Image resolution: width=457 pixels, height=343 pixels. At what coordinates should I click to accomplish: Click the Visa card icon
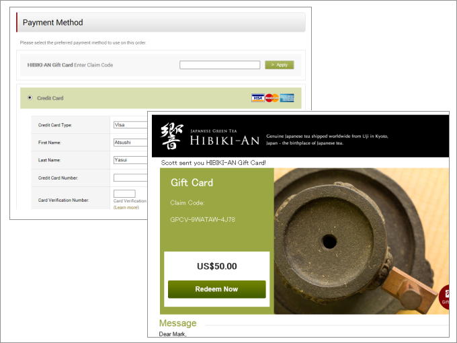[258, 98]
